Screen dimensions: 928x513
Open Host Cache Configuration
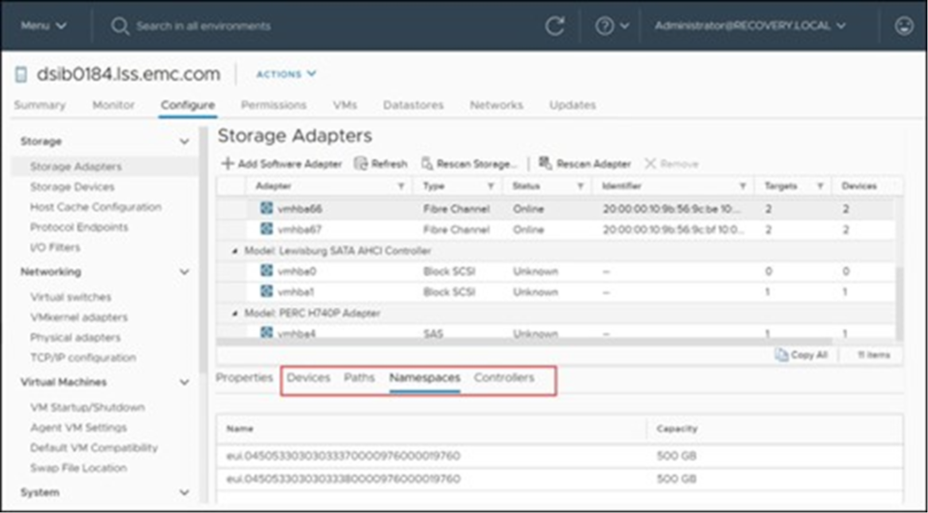click(96, 207)
